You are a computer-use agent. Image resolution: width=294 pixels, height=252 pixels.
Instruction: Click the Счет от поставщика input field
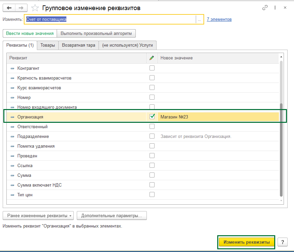(111, 19)
